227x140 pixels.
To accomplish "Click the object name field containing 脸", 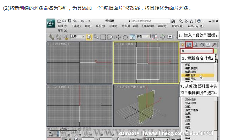I will 197,51.
